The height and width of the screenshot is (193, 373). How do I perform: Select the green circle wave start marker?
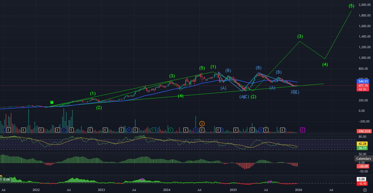click(x=52, y=102)
